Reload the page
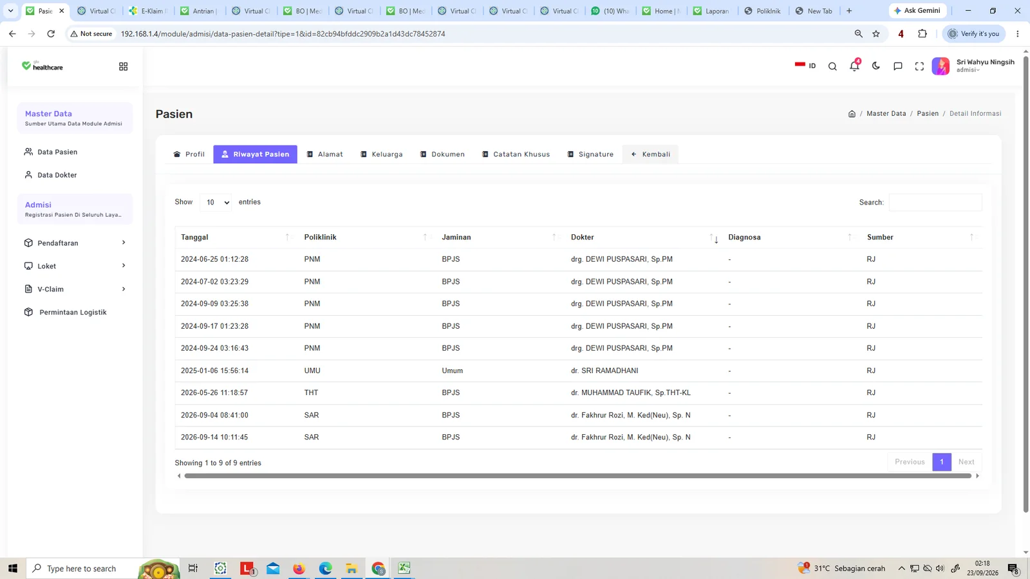 [x=51, y=33]
